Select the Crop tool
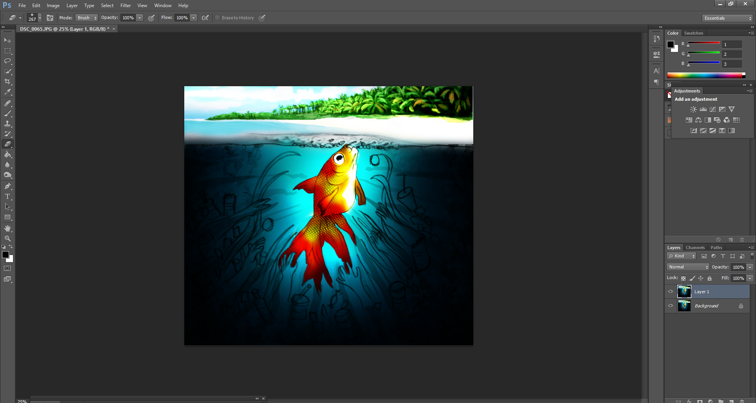 pyautogui.click(x=7, y=81)
